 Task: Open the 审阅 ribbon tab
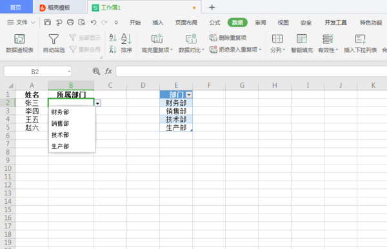point(261,23)
